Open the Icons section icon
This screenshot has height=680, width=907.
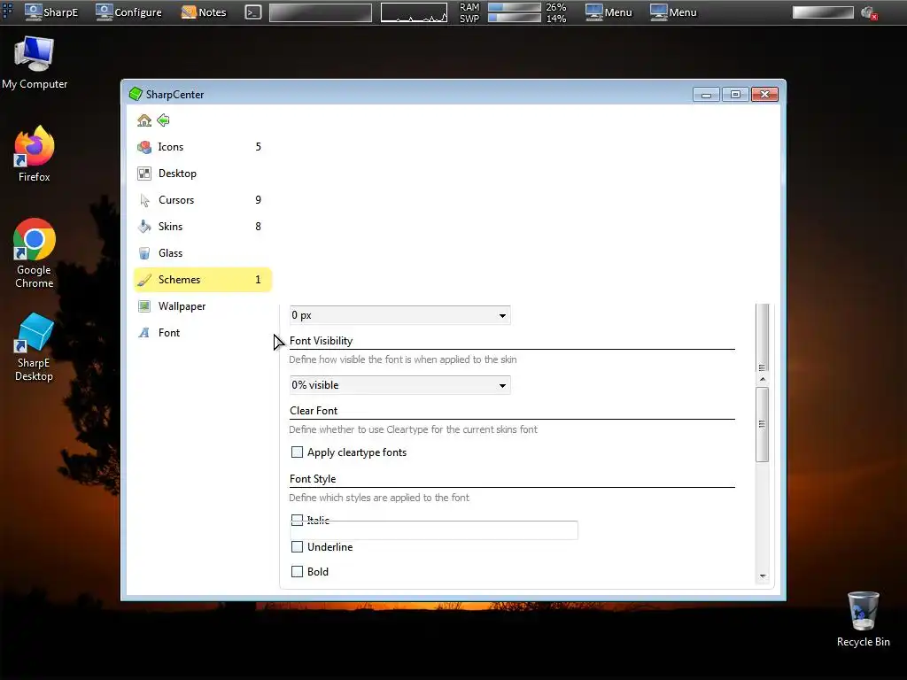[x=144, y=147]
